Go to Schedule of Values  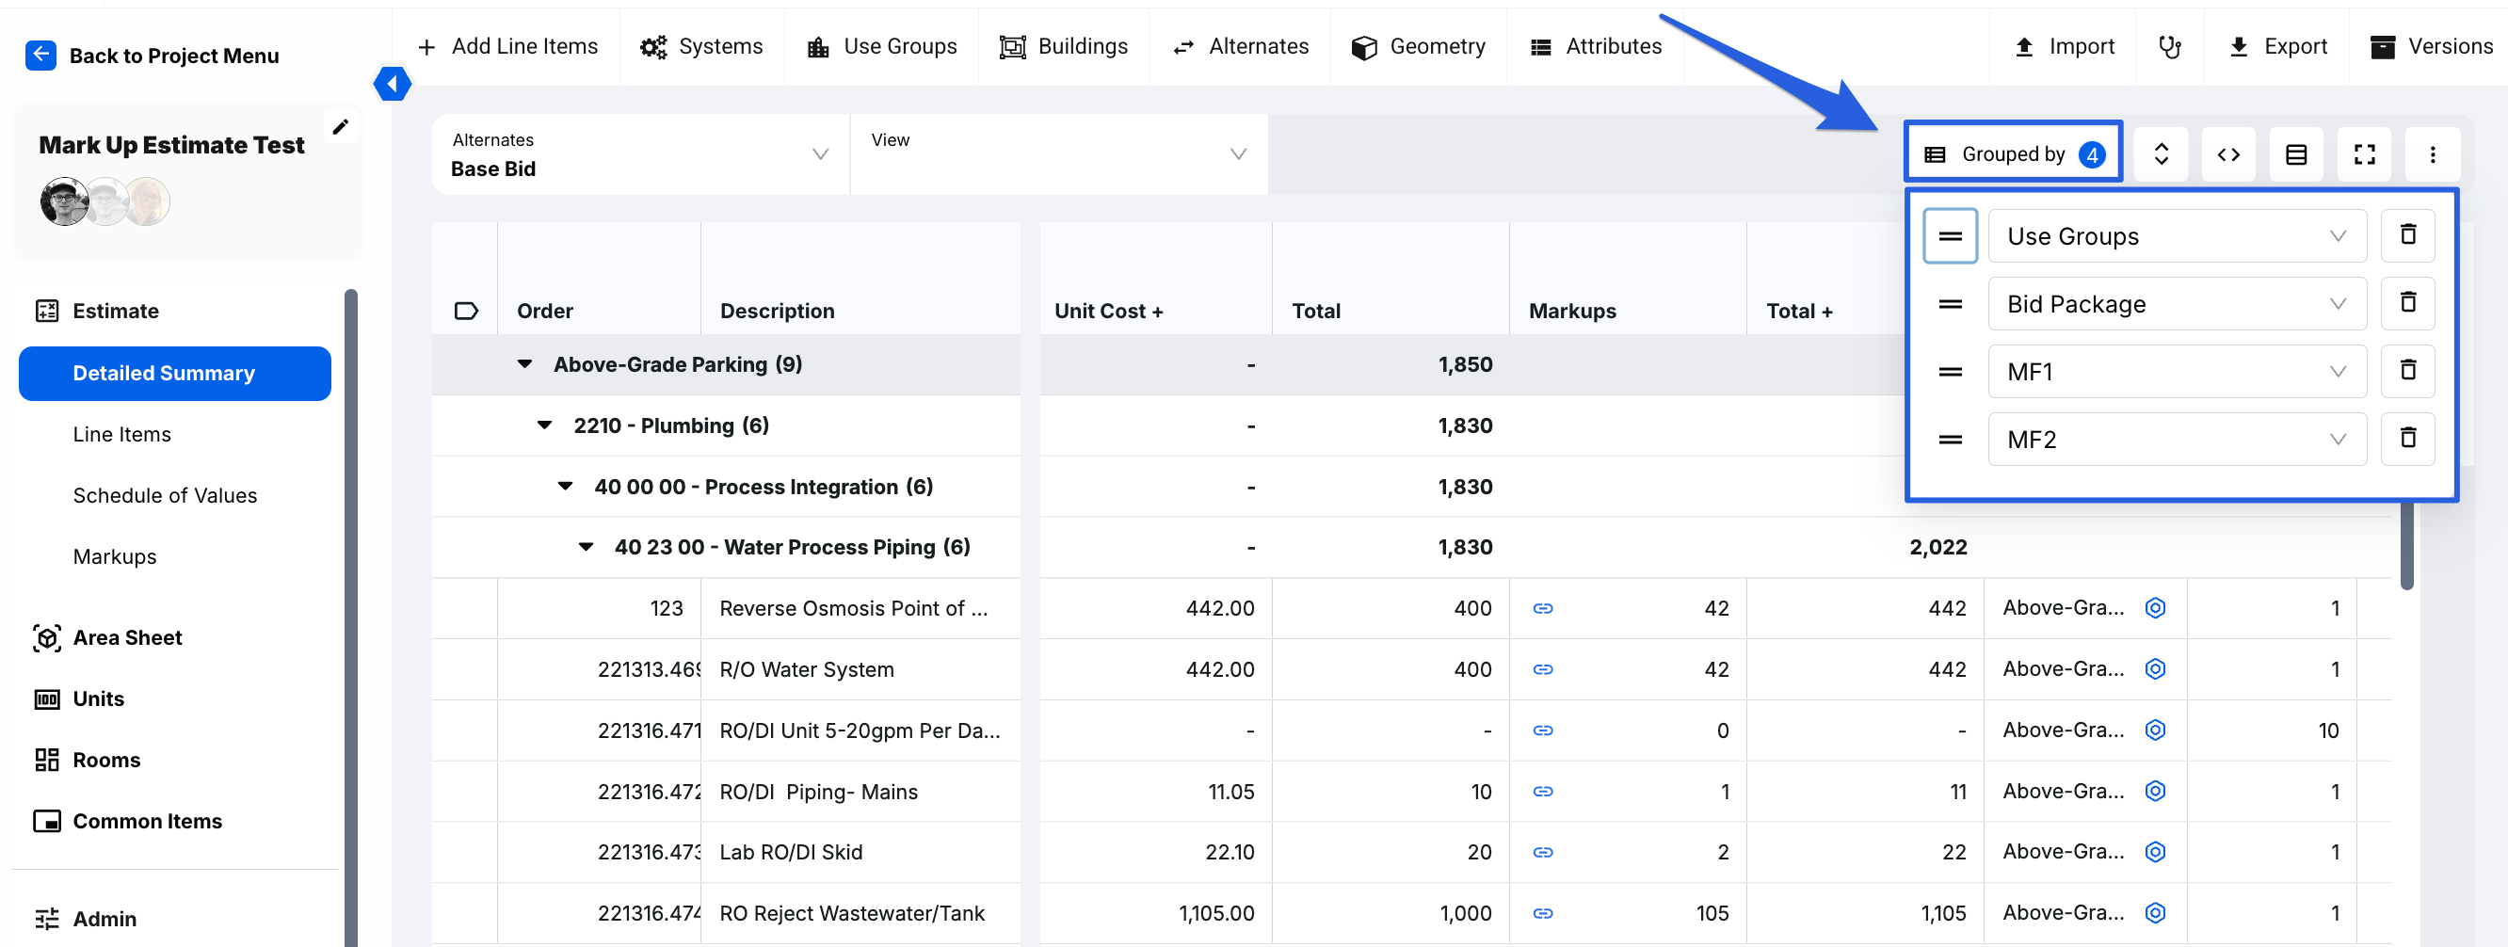pos(165,495)
